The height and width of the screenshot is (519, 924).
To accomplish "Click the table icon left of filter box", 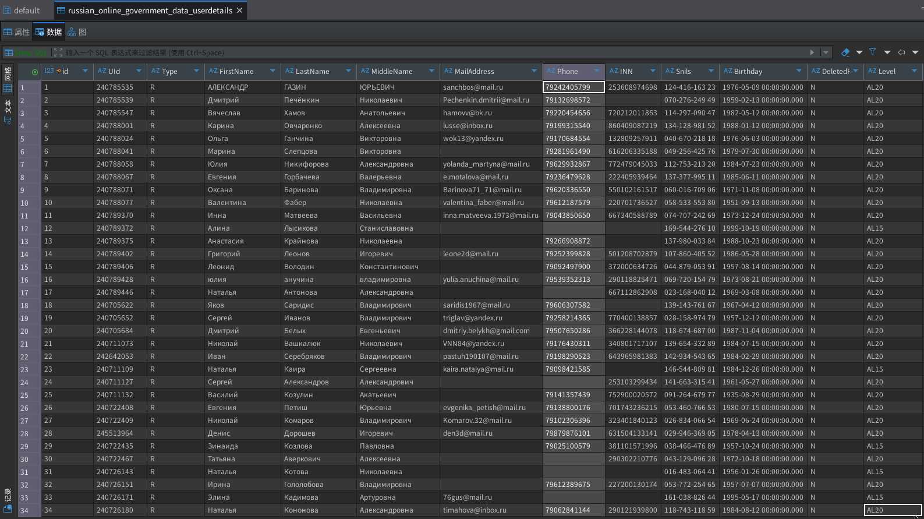I will click(x=9, y=52).
